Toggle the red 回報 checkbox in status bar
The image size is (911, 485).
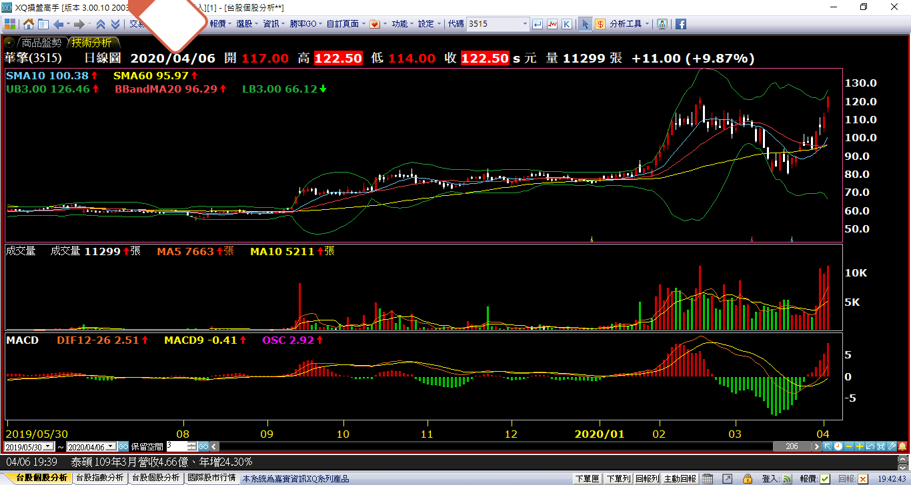point(863,478)
